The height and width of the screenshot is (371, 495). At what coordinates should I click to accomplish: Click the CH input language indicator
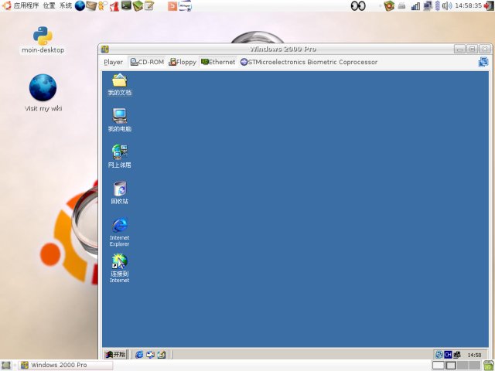[x=448, y=355]
